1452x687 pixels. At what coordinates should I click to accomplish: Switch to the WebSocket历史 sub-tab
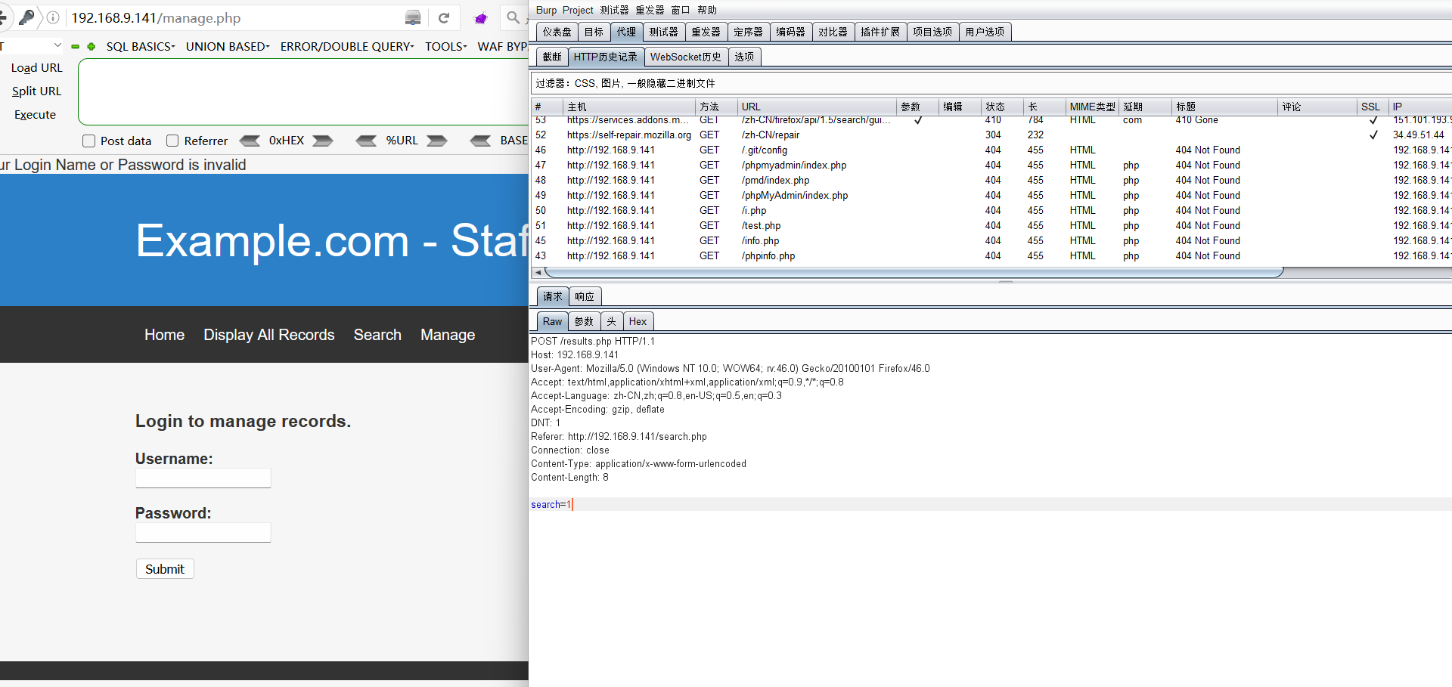[x=686, y=57]
